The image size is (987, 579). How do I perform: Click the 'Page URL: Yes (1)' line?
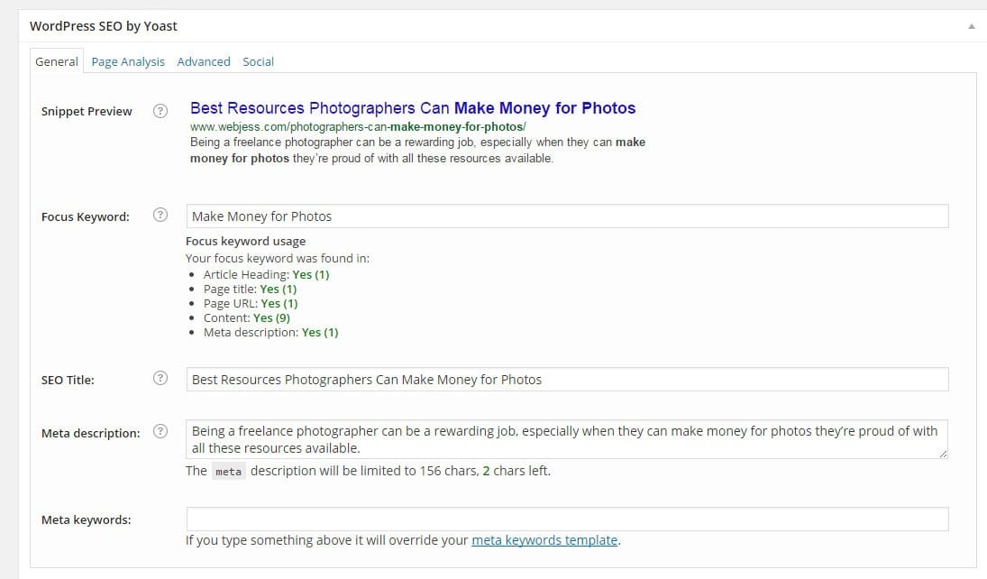(251, 304)
